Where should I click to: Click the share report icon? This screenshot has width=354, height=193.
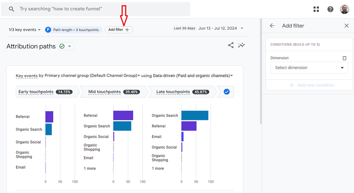point(231,45)
